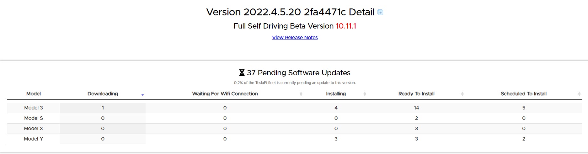588x154 pixels.
Task: Click the link icon beside the version title
Action: tap(380, 12)
